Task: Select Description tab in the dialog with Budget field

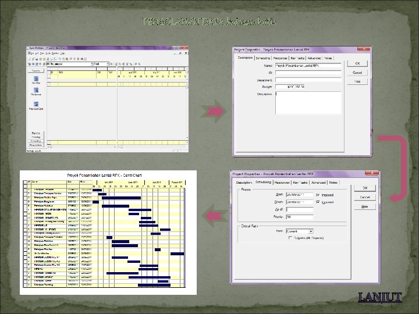Action: 245,58
